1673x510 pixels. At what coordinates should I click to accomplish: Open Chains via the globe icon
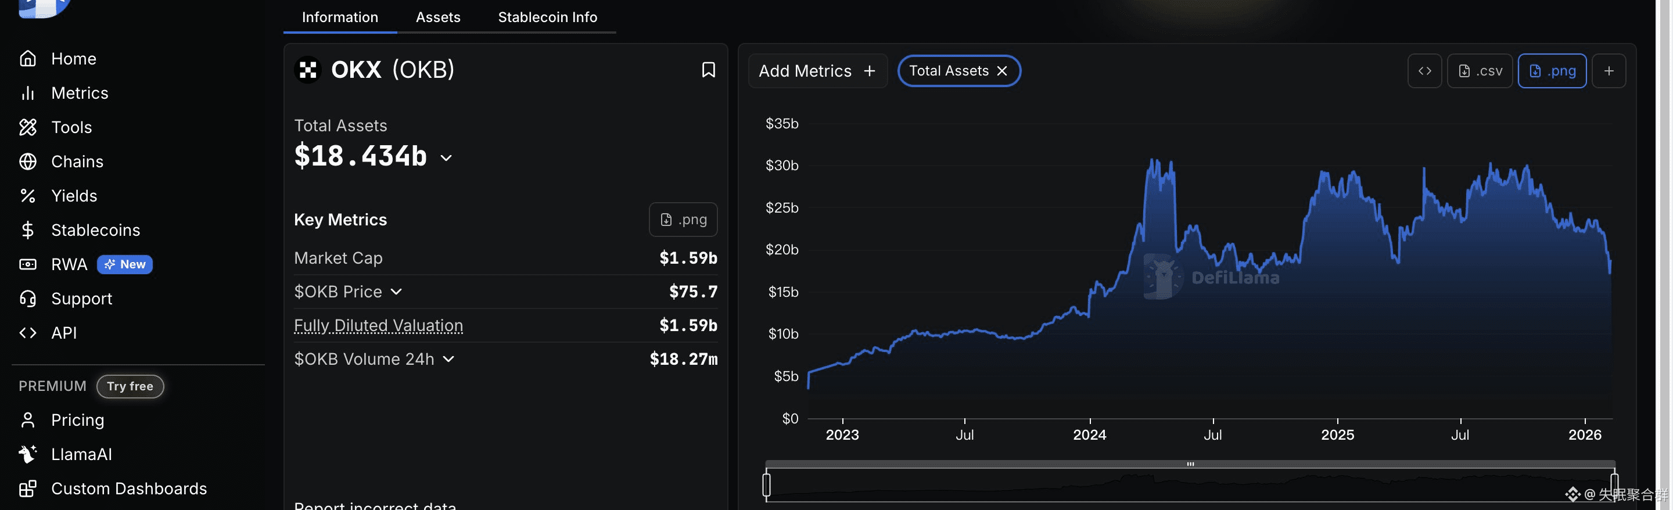pos(27,161)
